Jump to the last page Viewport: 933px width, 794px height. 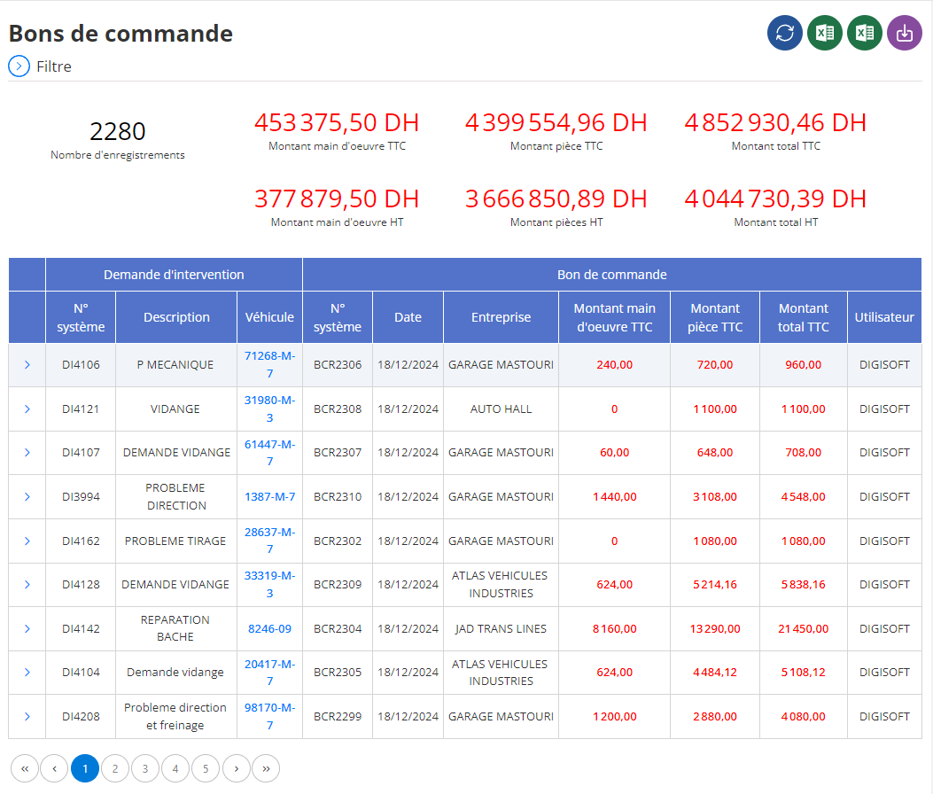[x=266, y=768]
